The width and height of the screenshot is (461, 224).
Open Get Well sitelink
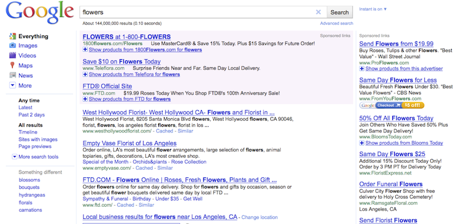[x=193, y=199]
